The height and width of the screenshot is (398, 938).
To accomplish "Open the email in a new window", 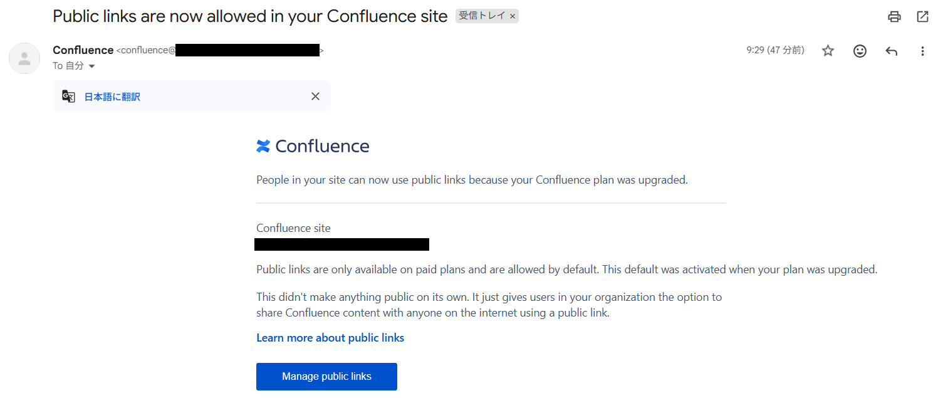I will [922, 17].
